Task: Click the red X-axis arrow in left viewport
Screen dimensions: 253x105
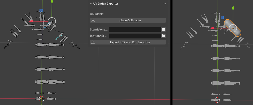Action: click(x=31, y=21)
